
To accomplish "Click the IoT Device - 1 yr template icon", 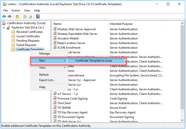I will pos(55,94).
